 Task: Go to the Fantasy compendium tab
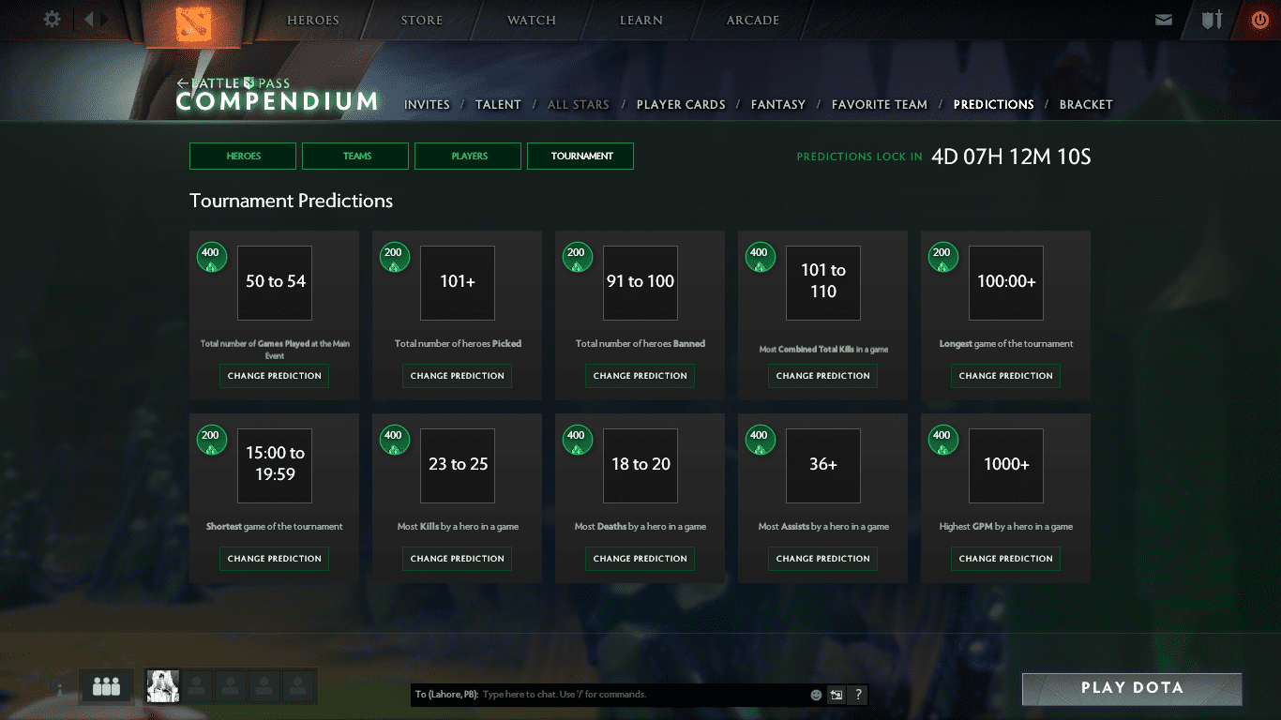click(x=777, y=104)
